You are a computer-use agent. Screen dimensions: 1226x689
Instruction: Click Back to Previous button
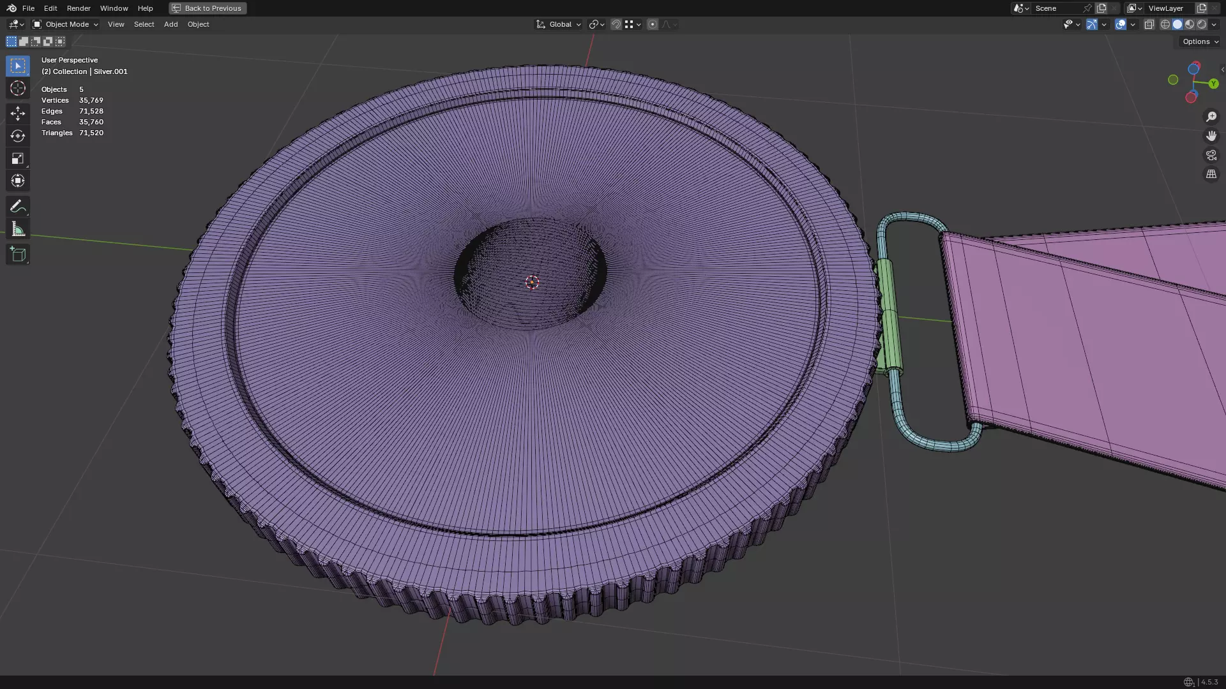[x=208, y=8]
